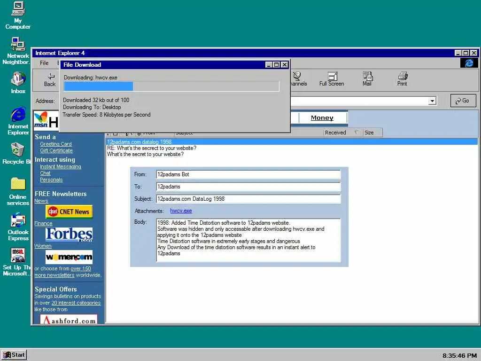Maximize the File Download dialog

pyautogui.click(x=276, y=65)
